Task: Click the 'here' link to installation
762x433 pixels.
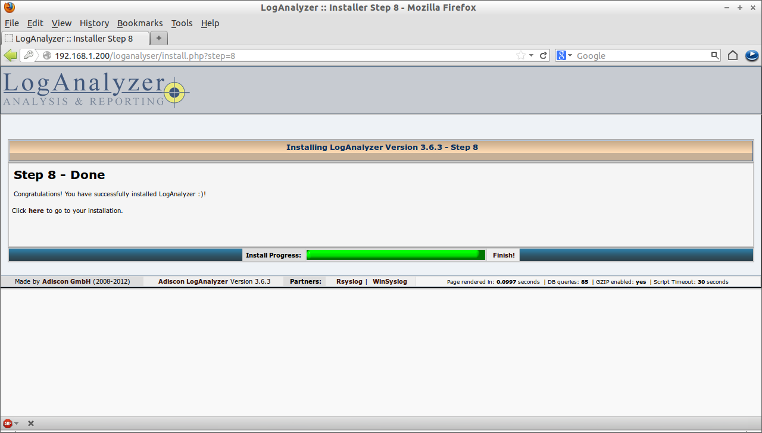Action: tap(36, 211)
